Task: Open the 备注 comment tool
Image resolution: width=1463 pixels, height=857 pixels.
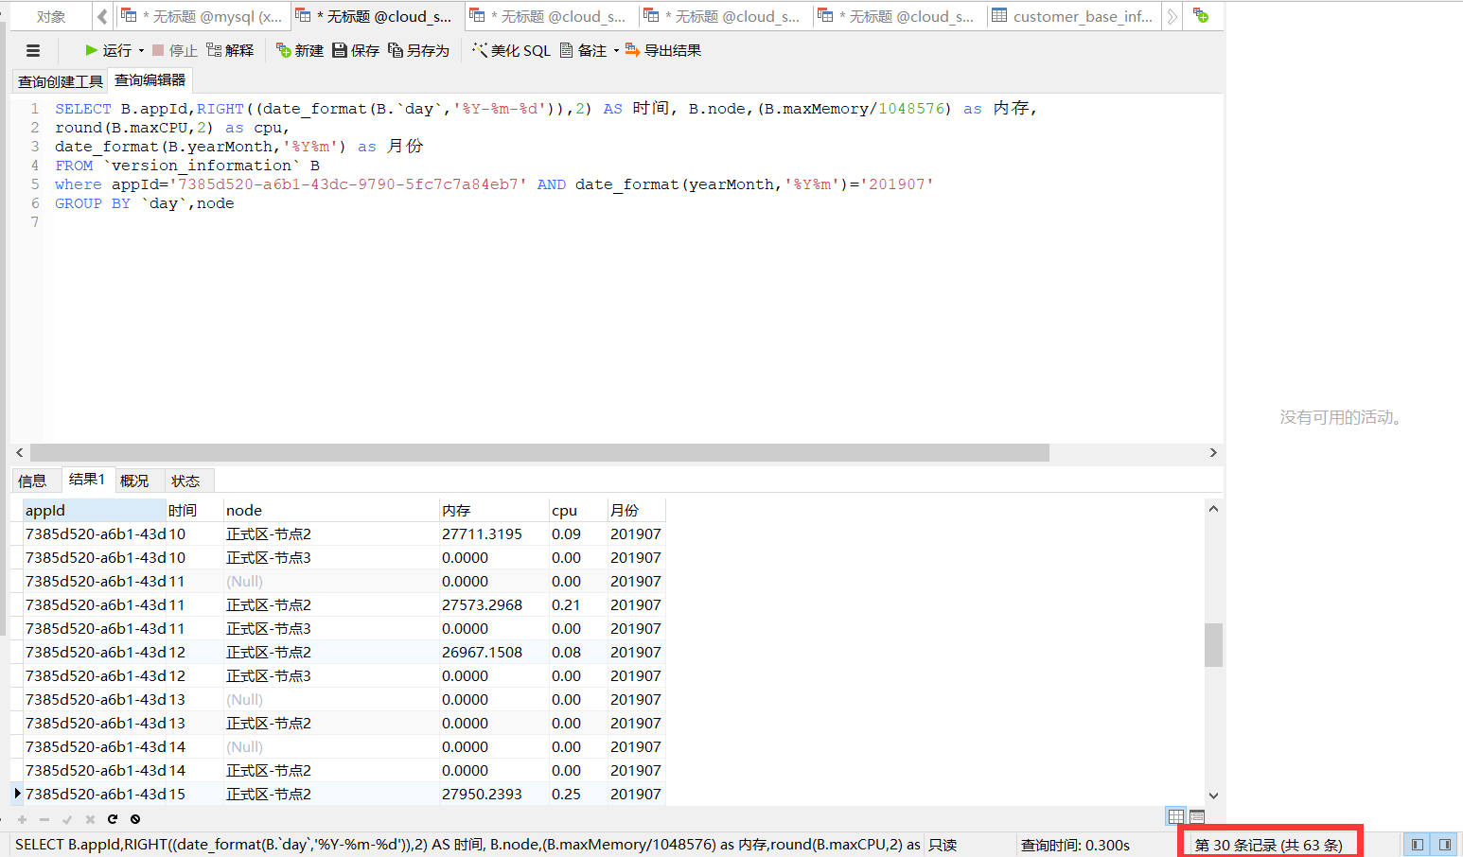Action: (583, 50)
